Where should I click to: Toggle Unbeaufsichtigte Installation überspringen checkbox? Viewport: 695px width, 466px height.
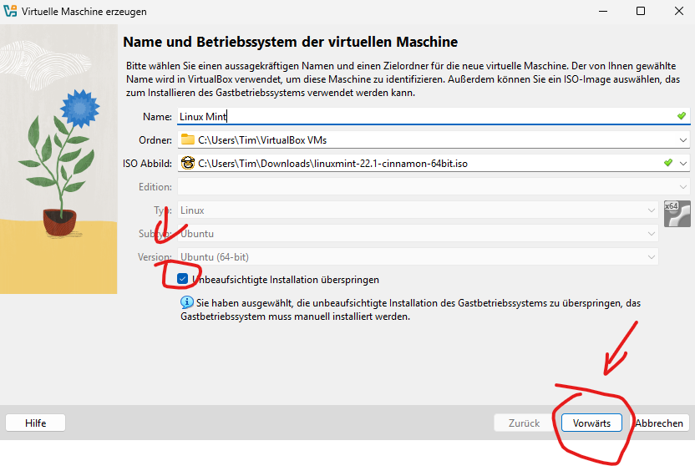coord(182,279)
